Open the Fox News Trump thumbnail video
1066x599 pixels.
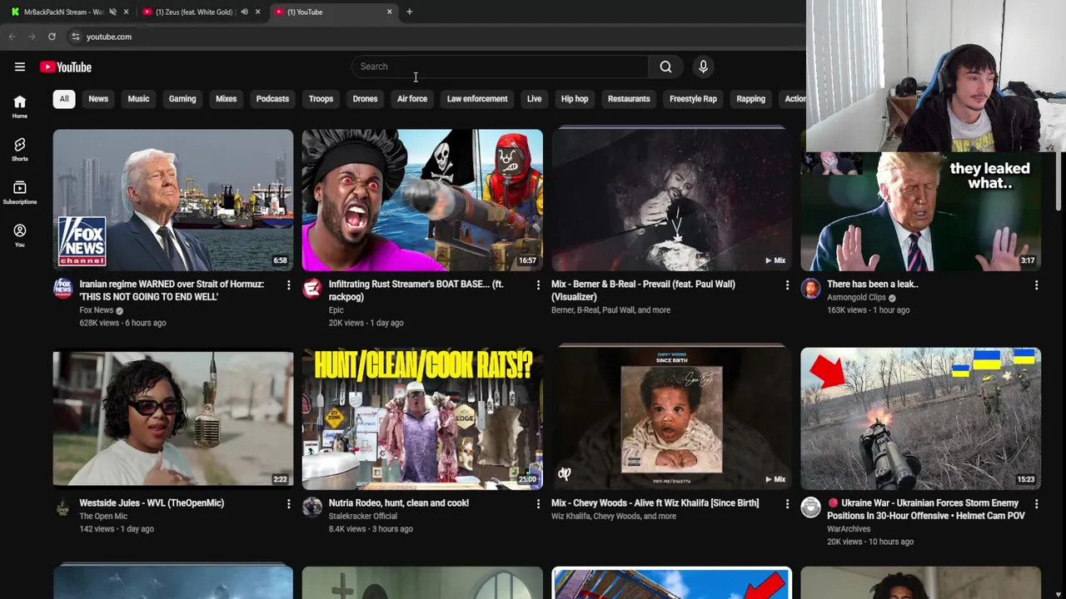click(173, 200)
